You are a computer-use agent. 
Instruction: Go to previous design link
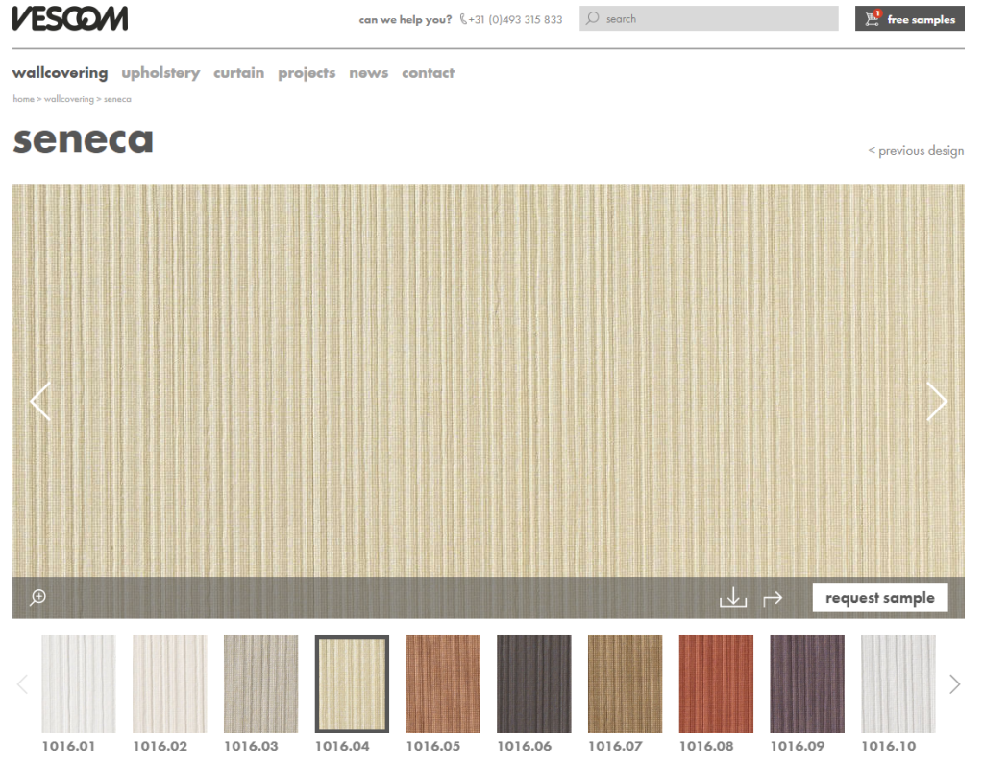coord(916,151)
